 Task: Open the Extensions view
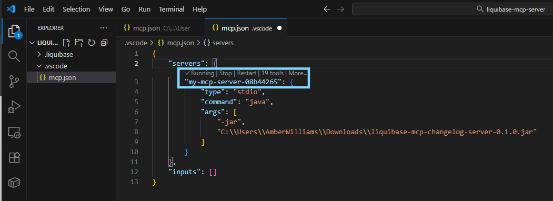[14, 158]
